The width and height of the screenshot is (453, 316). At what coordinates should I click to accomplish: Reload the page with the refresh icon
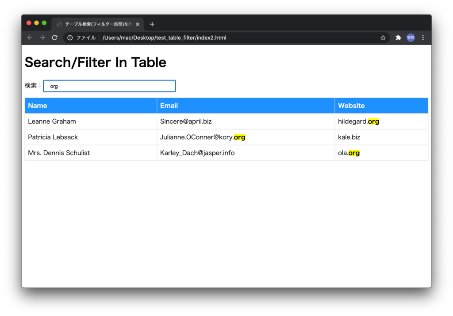tap(54, 38)
